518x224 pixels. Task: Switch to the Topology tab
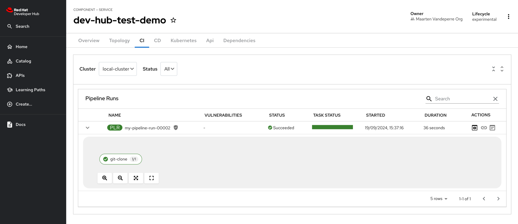tap(119, 41)
